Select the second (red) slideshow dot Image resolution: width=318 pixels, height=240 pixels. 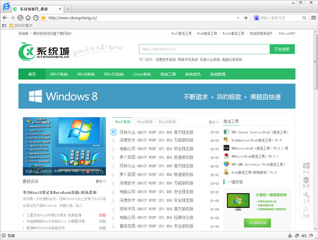pyautogui.click(x=88, y=172)
